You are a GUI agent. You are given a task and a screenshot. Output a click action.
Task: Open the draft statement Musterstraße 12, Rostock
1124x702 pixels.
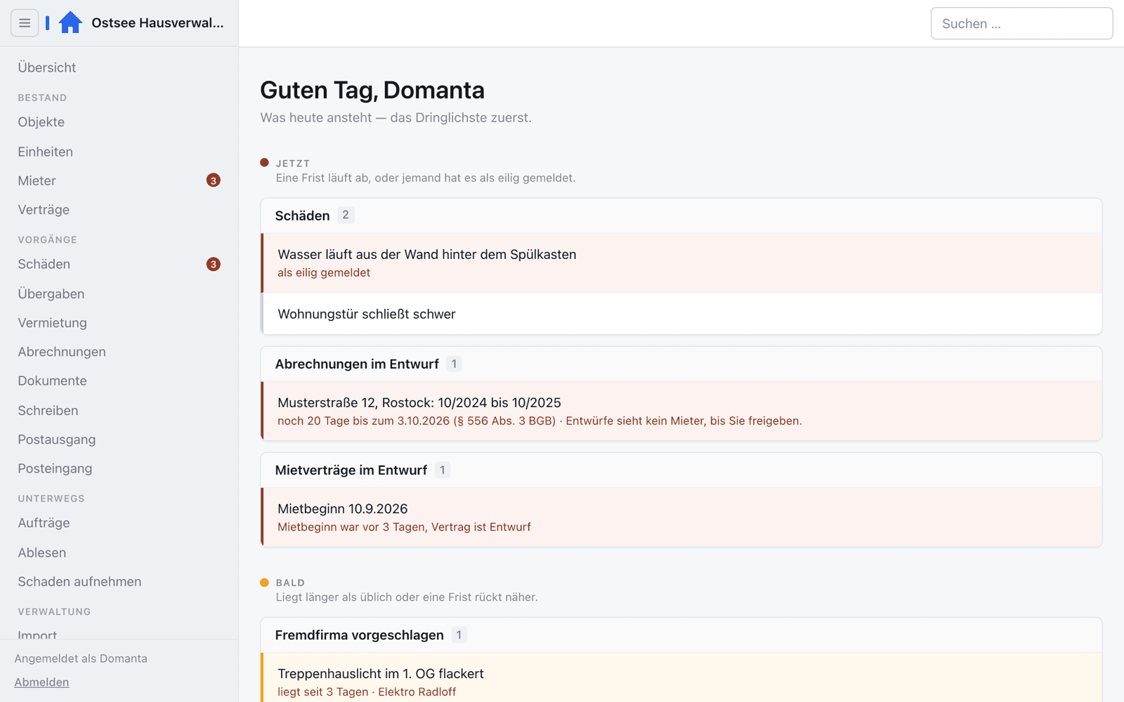(x=681, y=411)
